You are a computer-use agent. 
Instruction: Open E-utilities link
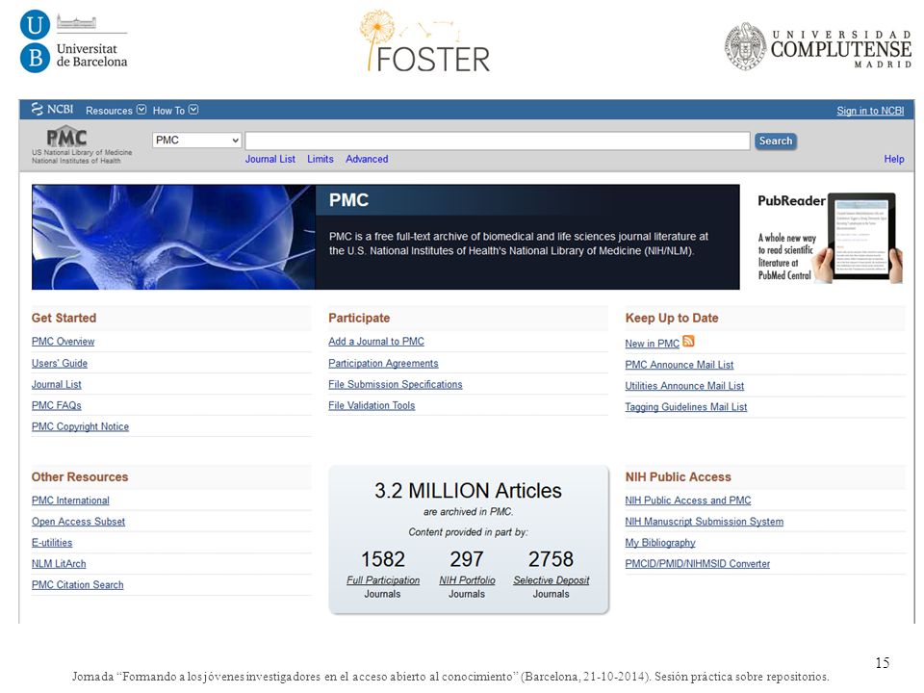coord(52,543)
